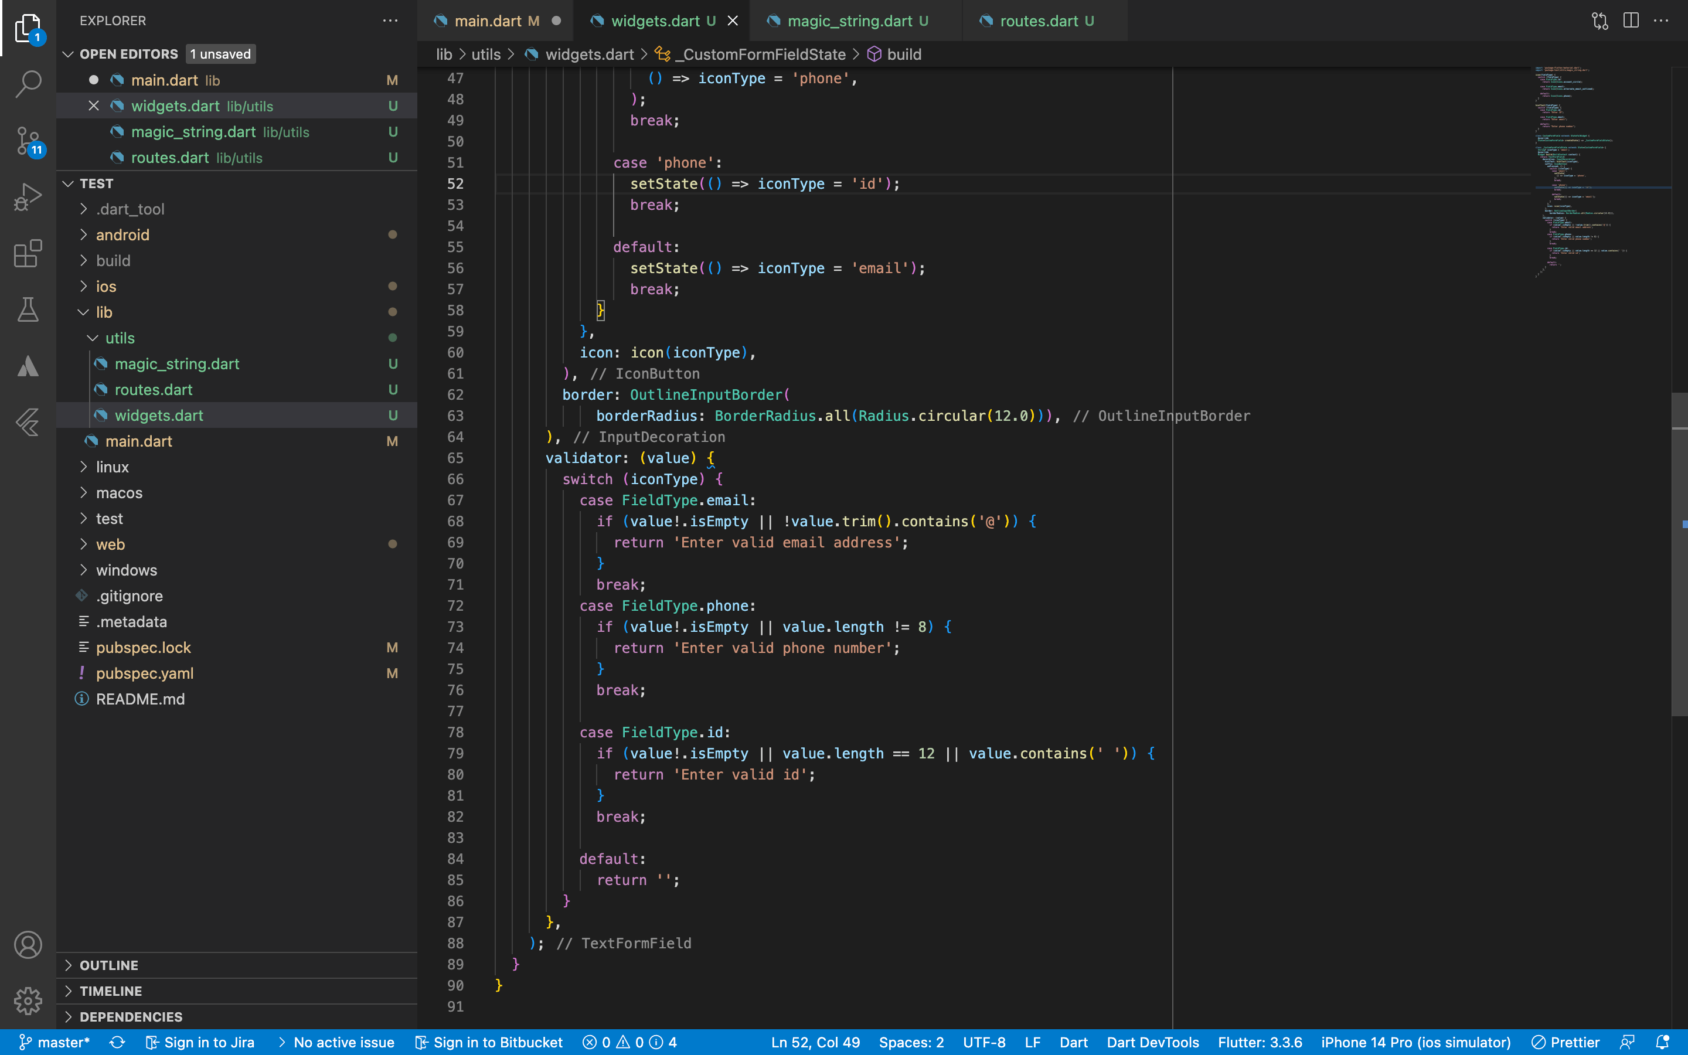Screen dimensions: 1688x1055
Task: Click Sign in to Jira
Action: (x=200, y=1043)
